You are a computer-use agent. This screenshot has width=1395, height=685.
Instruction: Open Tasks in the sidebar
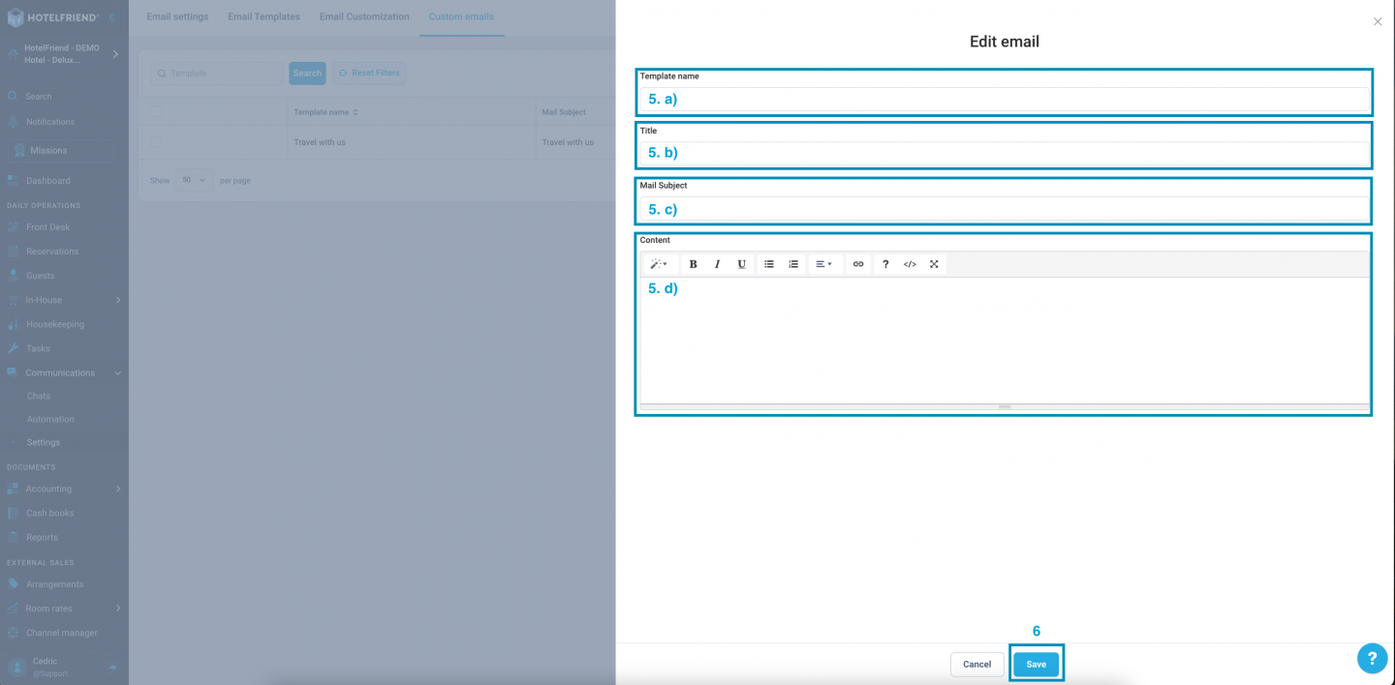[x=38, y=348]
